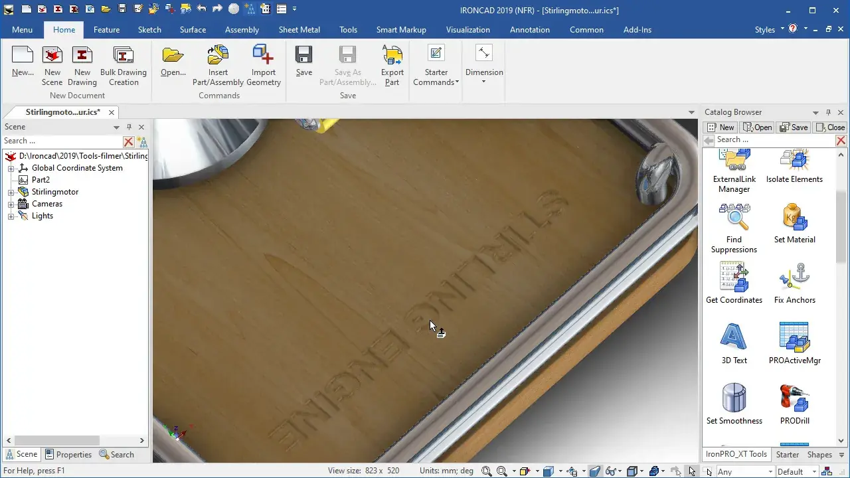Expand the Lights tree node

(x=11, y=216)
